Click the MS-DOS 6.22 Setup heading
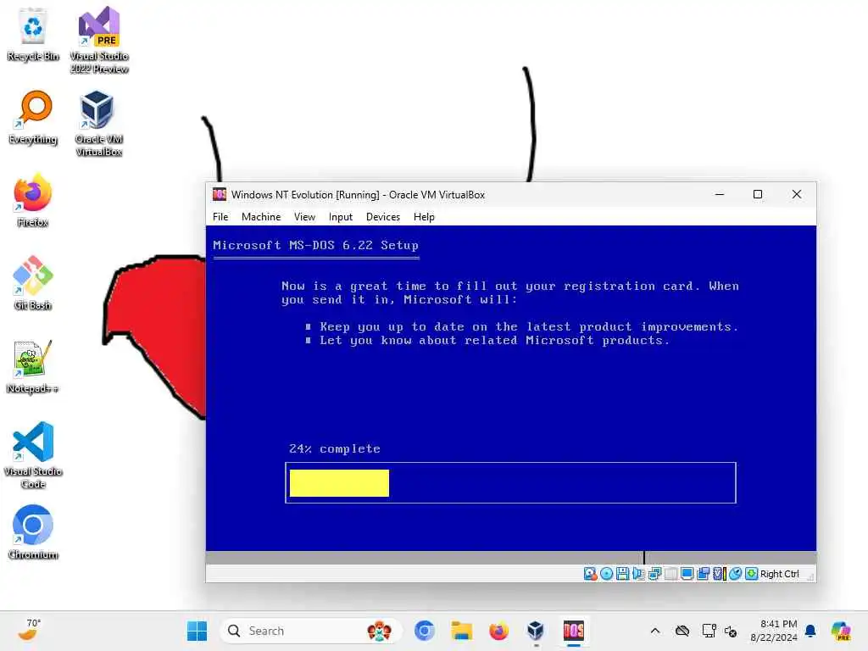 pyautogui.click(x=315, y=245)
